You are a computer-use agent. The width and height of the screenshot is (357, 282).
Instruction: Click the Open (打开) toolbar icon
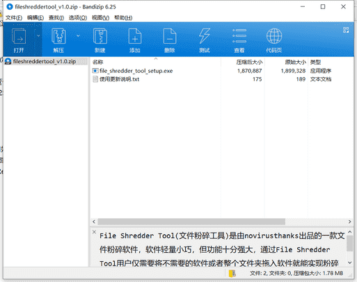19,36
